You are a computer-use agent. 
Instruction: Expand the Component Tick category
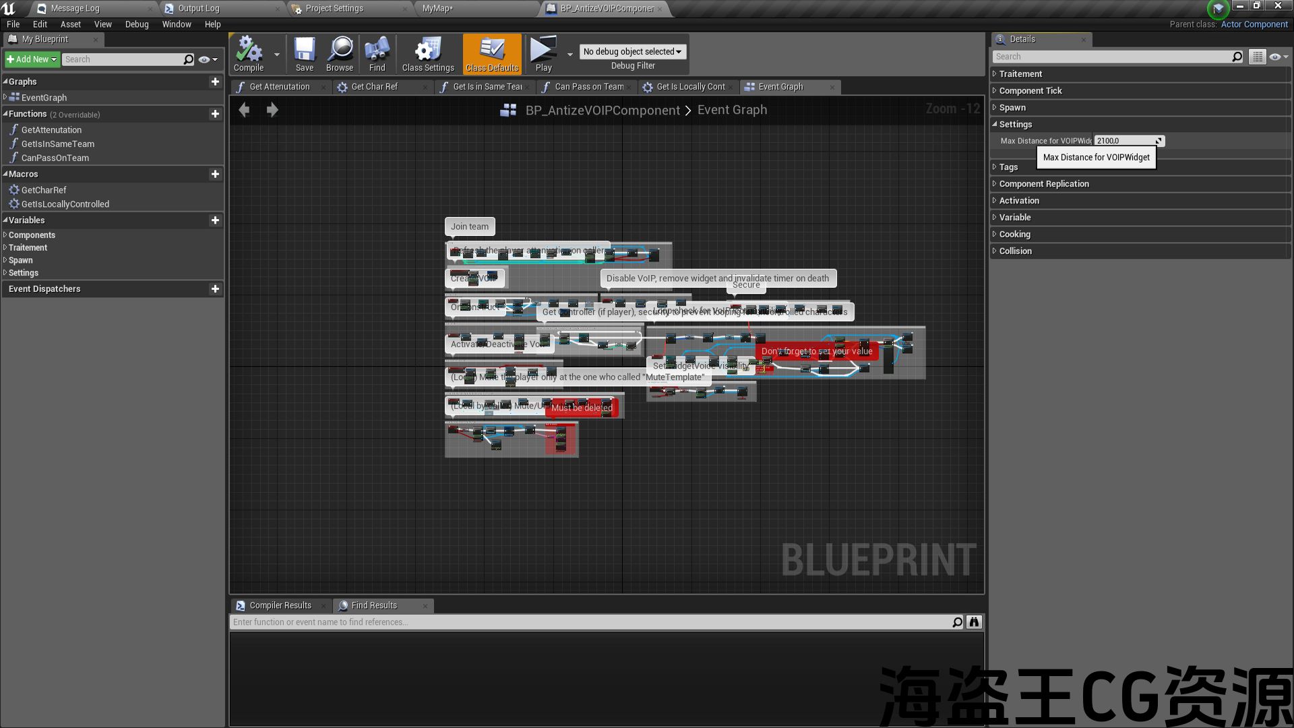[x=1030, y=91]
